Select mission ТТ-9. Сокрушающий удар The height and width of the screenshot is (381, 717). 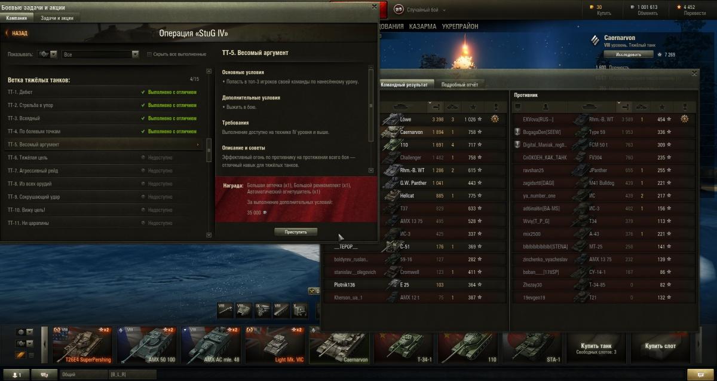(x=103, y=197)
